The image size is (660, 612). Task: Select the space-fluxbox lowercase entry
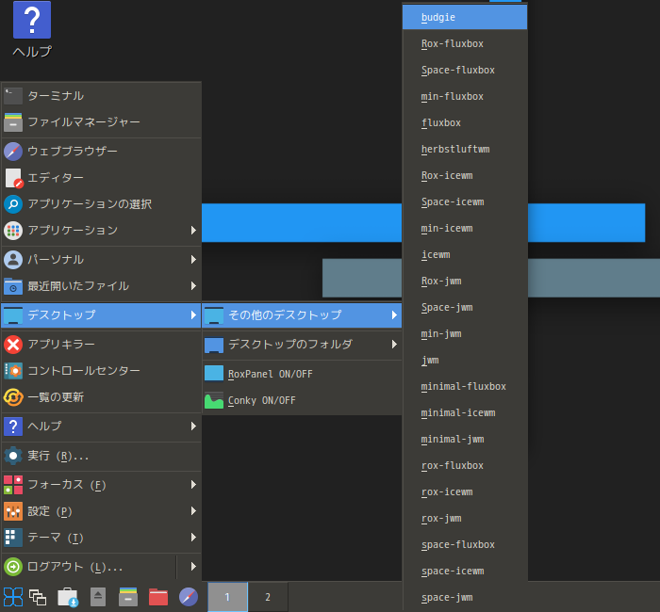pos(465,545)
